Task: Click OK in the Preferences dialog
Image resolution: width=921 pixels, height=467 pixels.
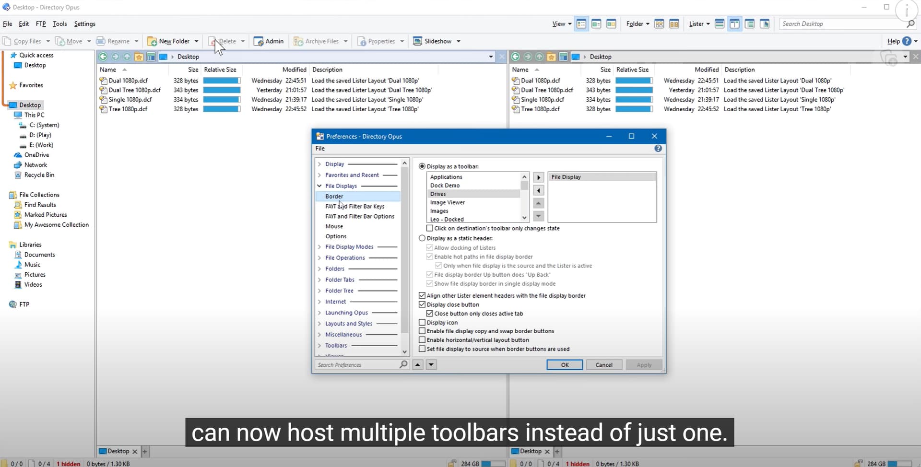Action: pyautogui.click(x=565, y=365)
